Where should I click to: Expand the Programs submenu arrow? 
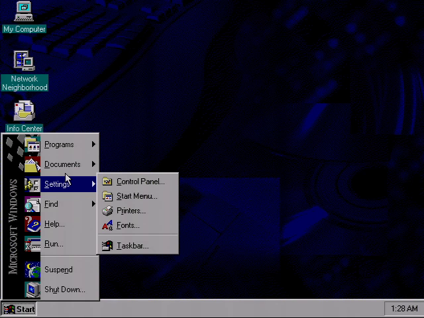[x=93, y=144]
